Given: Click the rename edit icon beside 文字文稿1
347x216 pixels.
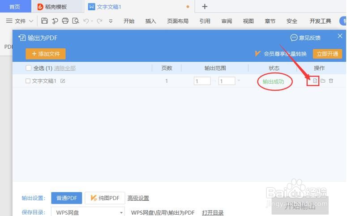Looking at the screenshot, I should click(x=63, y=81).
